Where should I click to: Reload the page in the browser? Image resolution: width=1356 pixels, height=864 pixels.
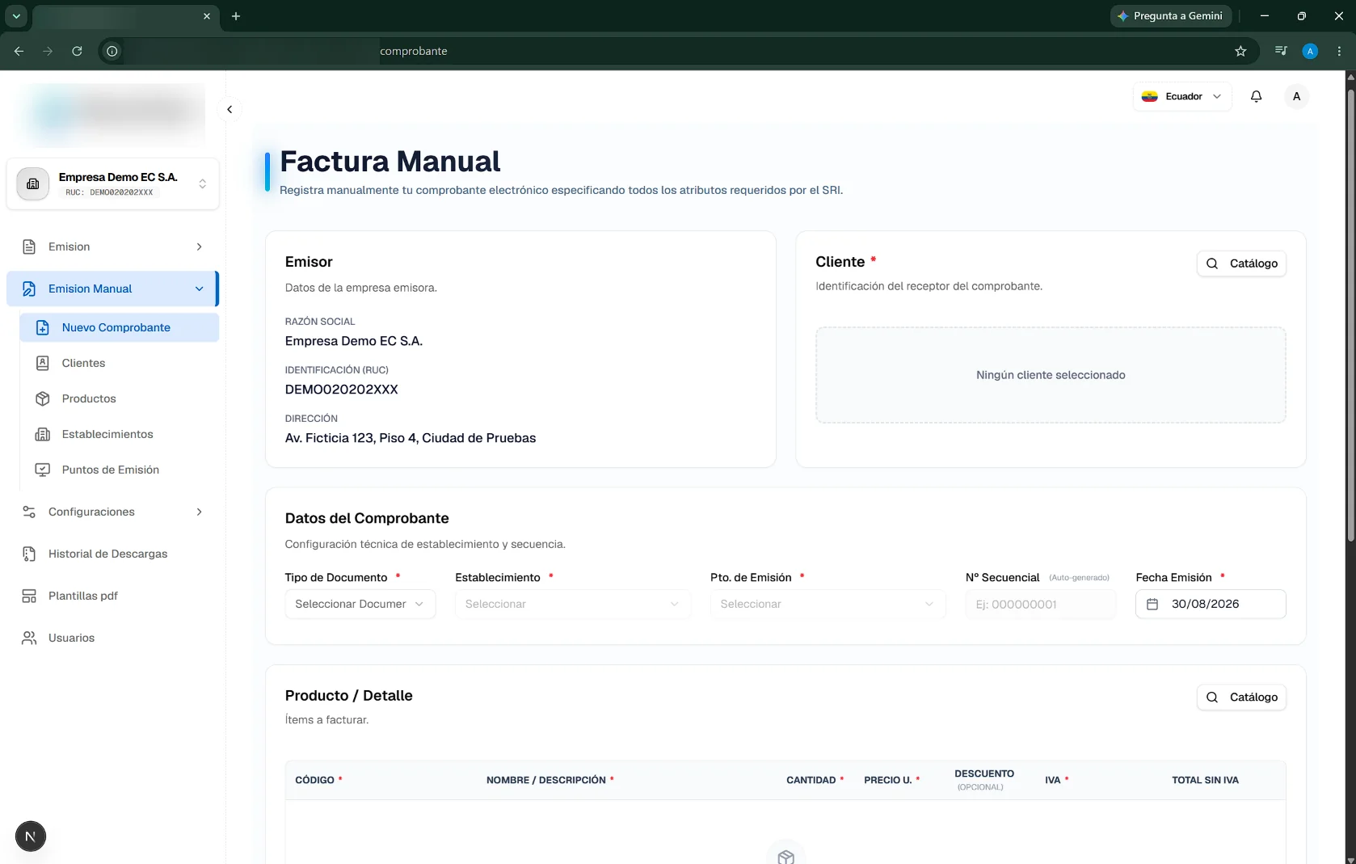pos(77,51)
